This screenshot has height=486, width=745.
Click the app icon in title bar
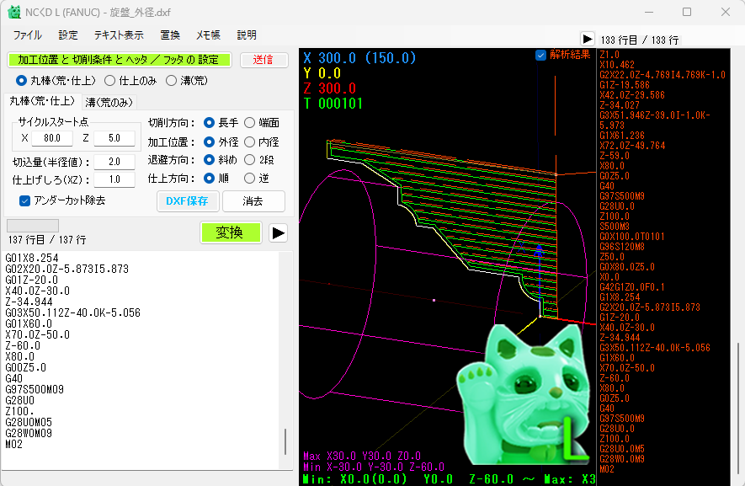coord(14,12)
